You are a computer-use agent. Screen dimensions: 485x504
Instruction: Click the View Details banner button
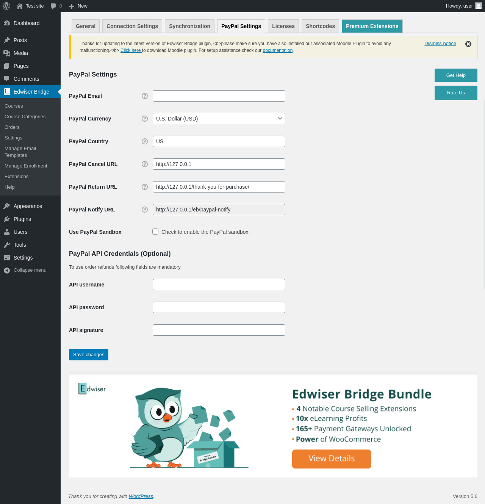[332, 459]
